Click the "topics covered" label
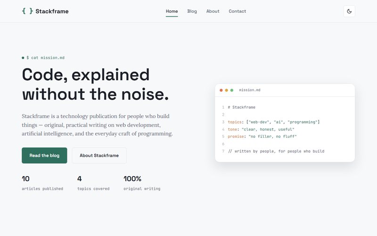Image resolution: width=377 pixels, height=236 pixels. (93, 188)
